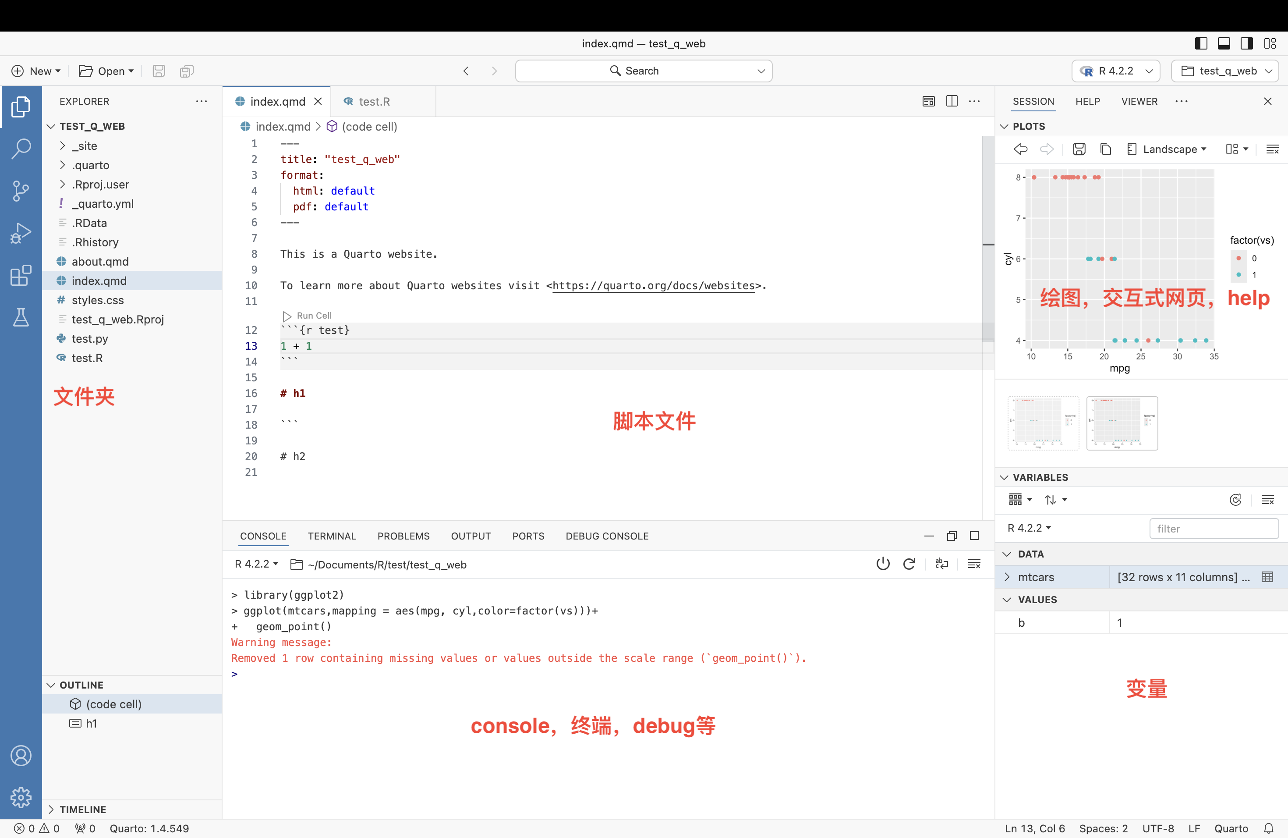This screenshot has height=838, width=1288.
Task: Switch to the VIEWER tab
Action: click(1139, 101)
